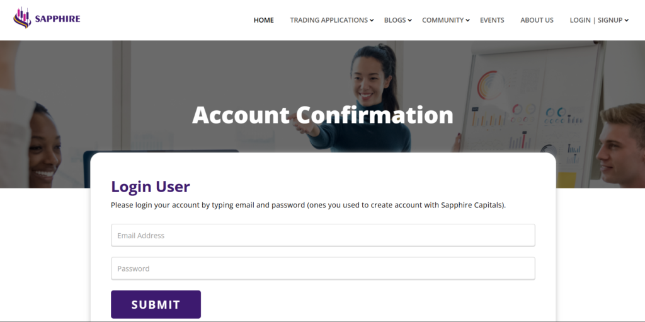Click the purple SUBMIT button
The height and width of the screenshot is (322, 645).
(156, 304)
